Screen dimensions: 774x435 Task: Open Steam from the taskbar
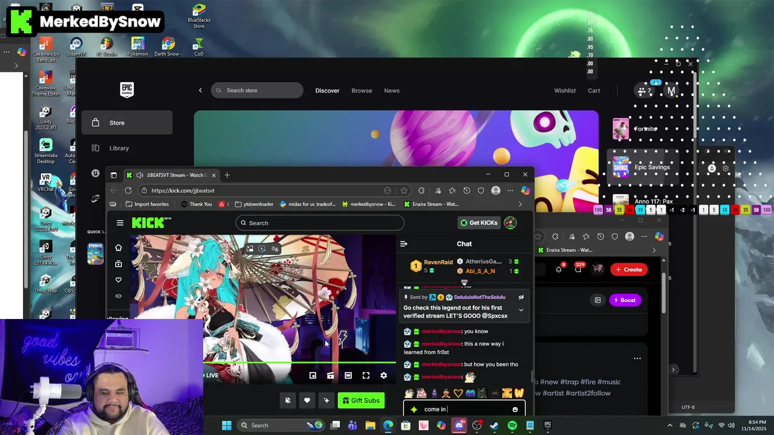coord(494,425)
